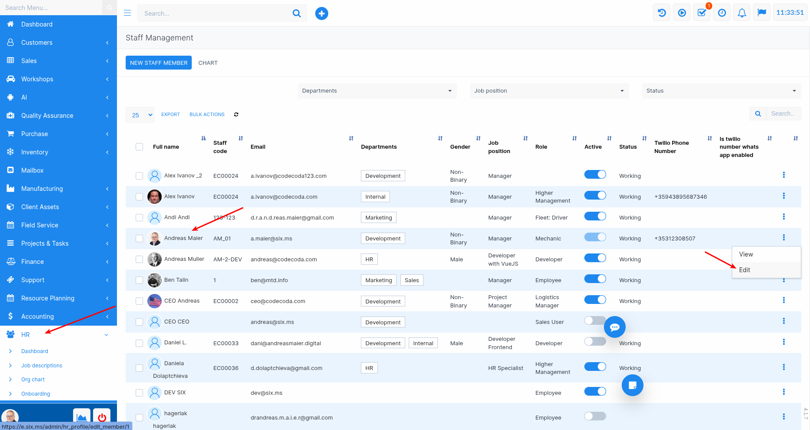Screen dimensions: 810x430
Task: Select View in the row context menu
Action: tap(746, 254)
